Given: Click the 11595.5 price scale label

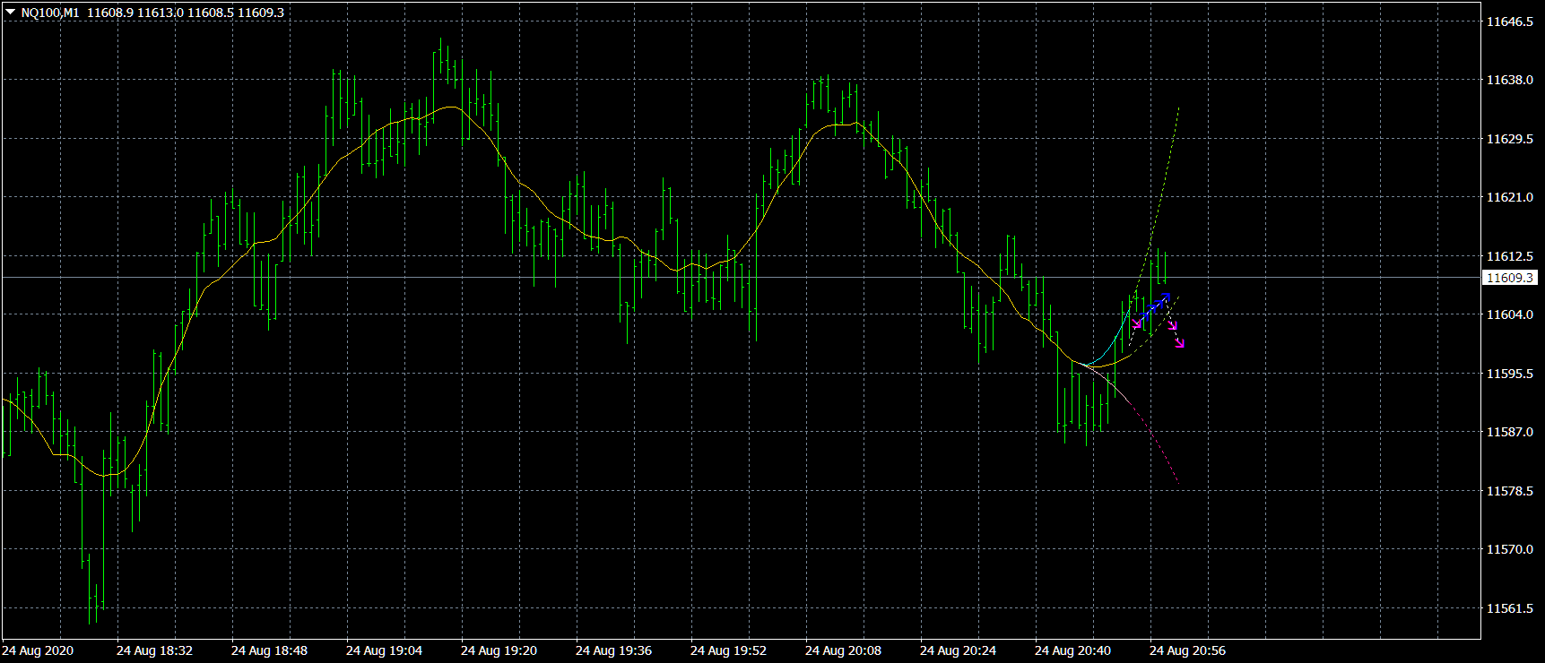Looking at the screenshot, I should 1510,374.
